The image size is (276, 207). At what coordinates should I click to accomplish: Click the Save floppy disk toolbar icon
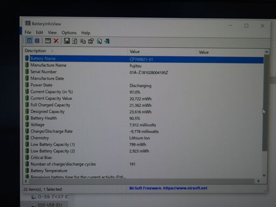click(x=67, y=41)
